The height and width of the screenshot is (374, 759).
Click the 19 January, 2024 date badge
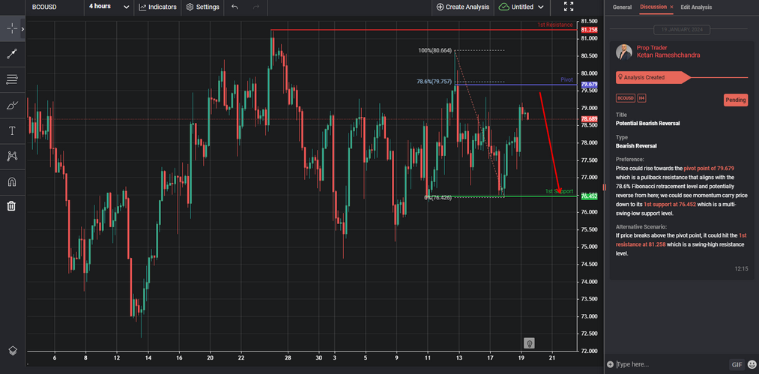682,29
